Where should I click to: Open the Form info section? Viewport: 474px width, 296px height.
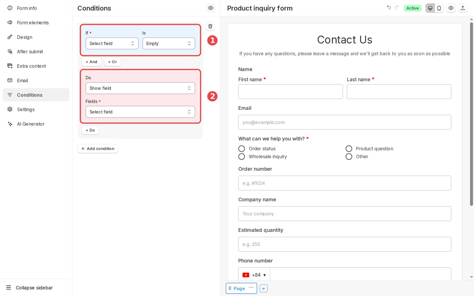36,8
